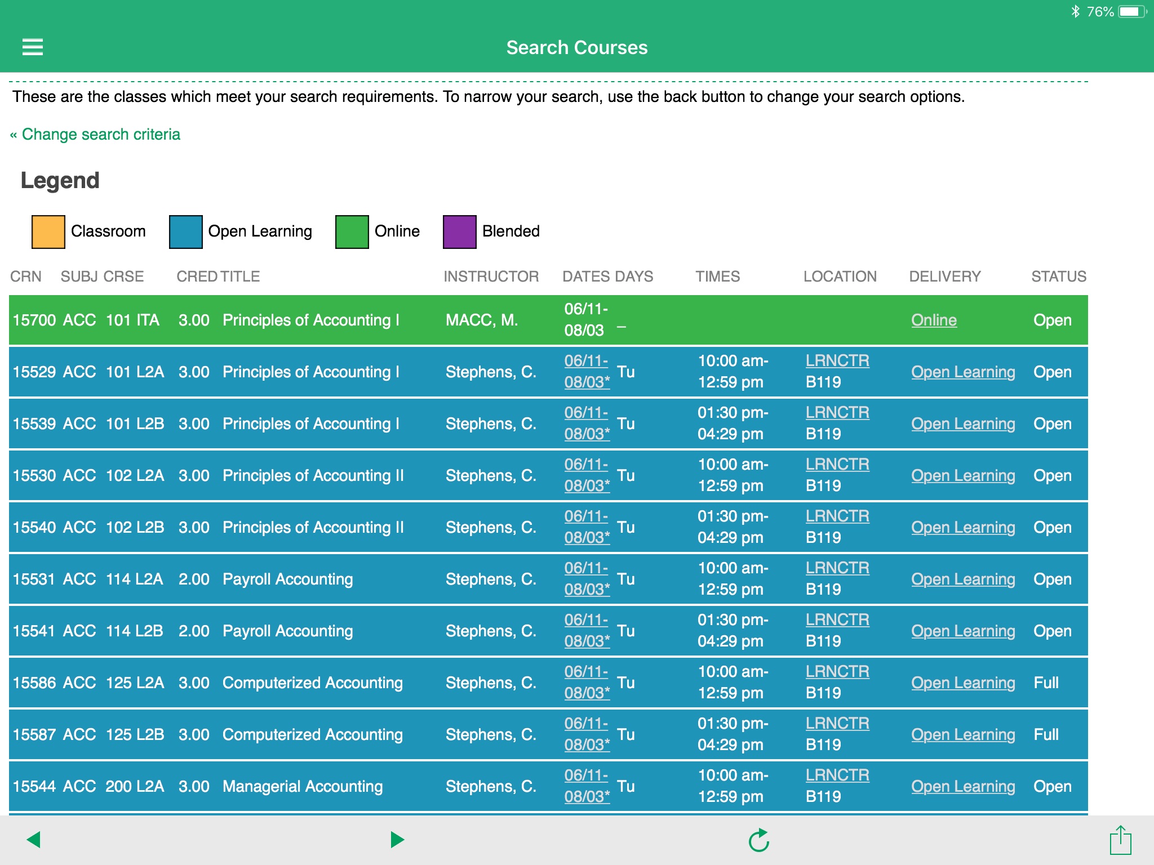Open LRNCTR location link for CRN 15586
The height and width of the screenshot is (865, 1154).
[837, 671]
